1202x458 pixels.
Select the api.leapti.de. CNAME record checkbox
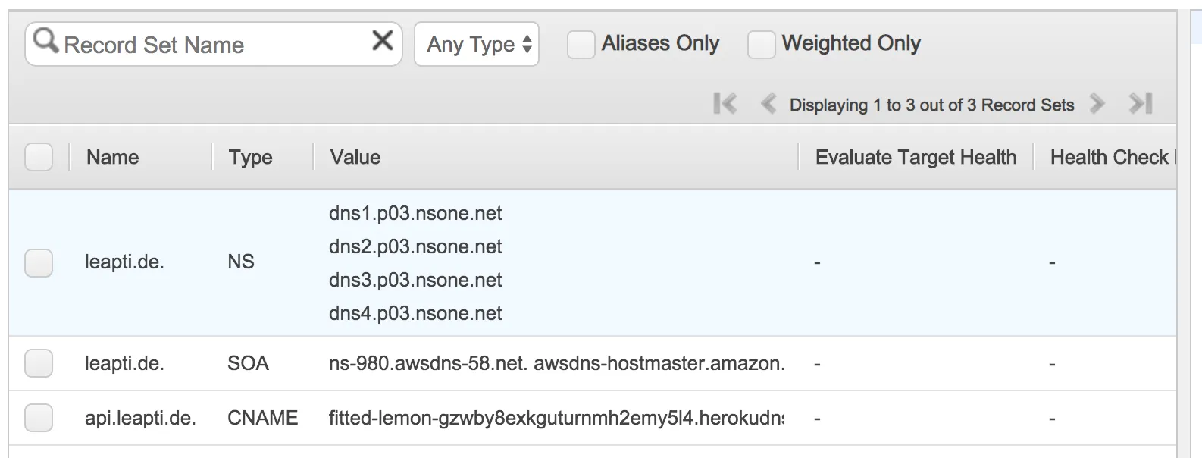coord(39,418)
